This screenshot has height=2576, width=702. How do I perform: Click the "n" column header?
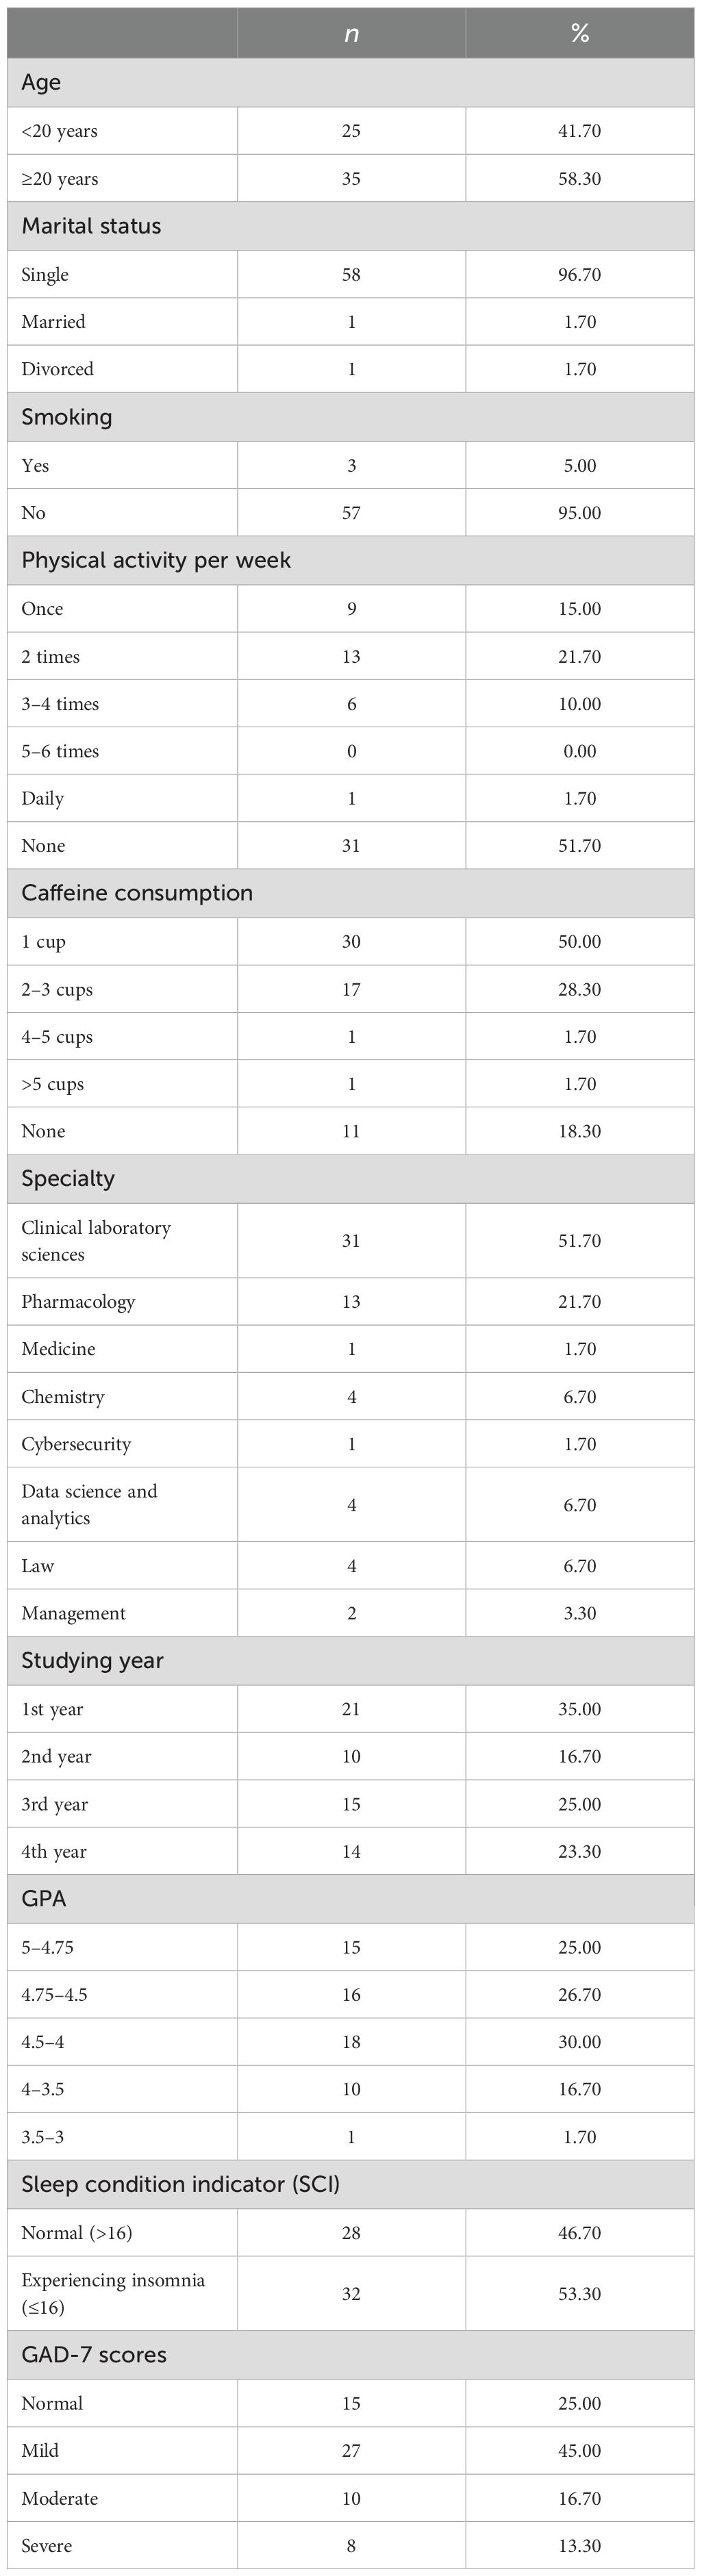pos(351,34)
